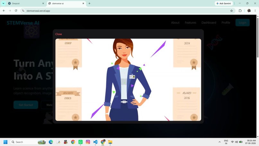The width and height of the screenshot is (259, 146).
Task: Open Visual Studio Code from the taskbar
Action: pos(95,142)
